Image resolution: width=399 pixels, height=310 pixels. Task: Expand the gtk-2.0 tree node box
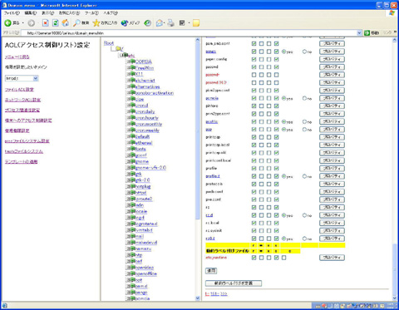point(129,180)
